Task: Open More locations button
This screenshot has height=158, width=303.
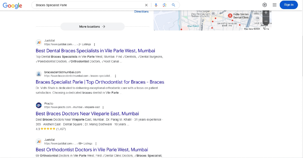Action: [x=92, y=26]
